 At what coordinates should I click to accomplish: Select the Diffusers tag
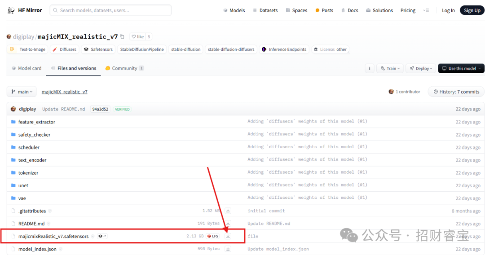pos(65,49)
